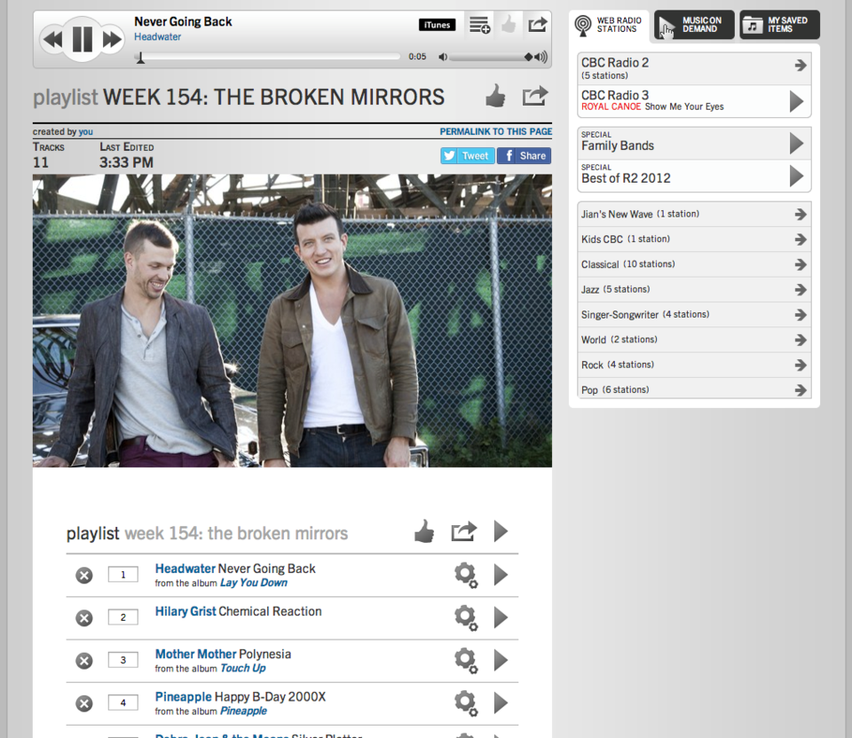Switch to Music On Demand tab

click(694, 25)
